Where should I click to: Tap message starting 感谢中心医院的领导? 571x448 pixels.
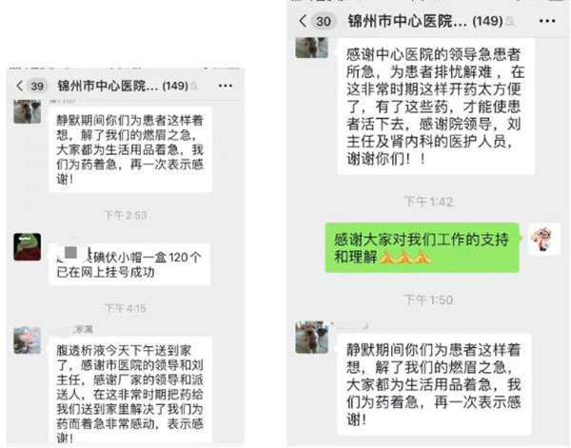pos(436,106)
